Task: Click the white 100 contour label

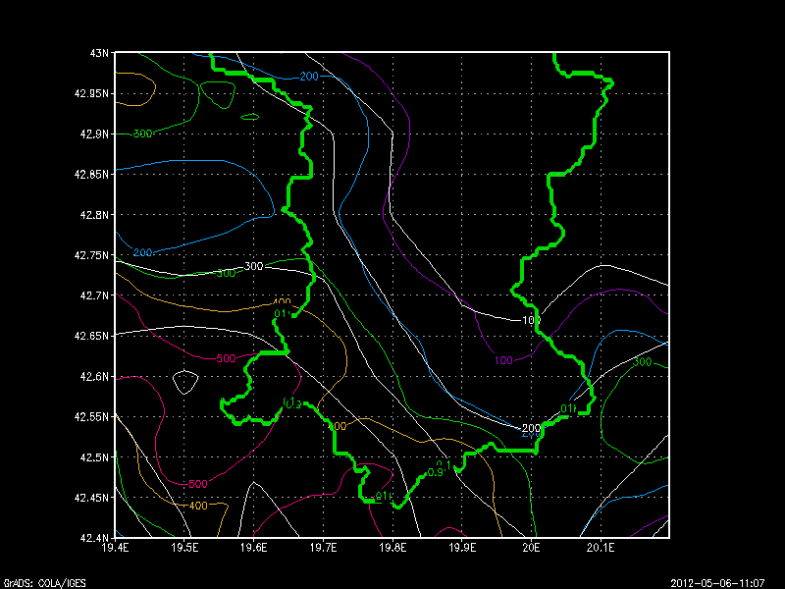Action: point(531,320)
